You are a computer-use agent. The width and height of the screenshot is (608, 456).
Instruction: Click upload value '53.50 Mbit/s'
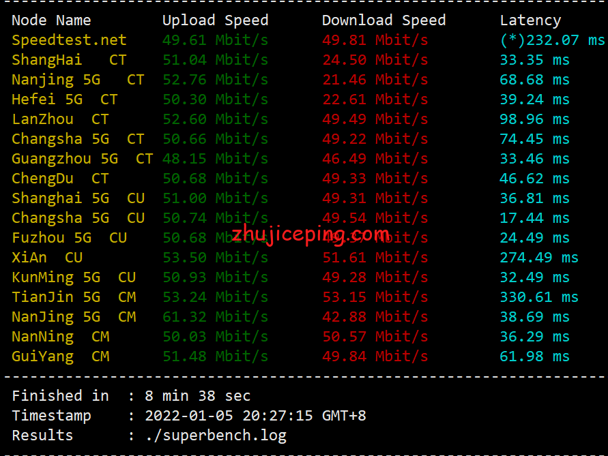[215, 257]
